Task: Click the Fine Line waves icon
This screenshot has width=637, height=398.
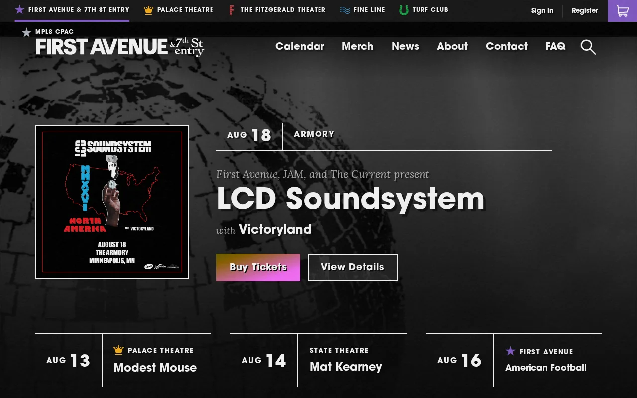Action: pos(345,10)
